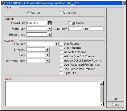
Task: Click the application icon in title bar
Action: pyautogui.click(x=3, y=3)
